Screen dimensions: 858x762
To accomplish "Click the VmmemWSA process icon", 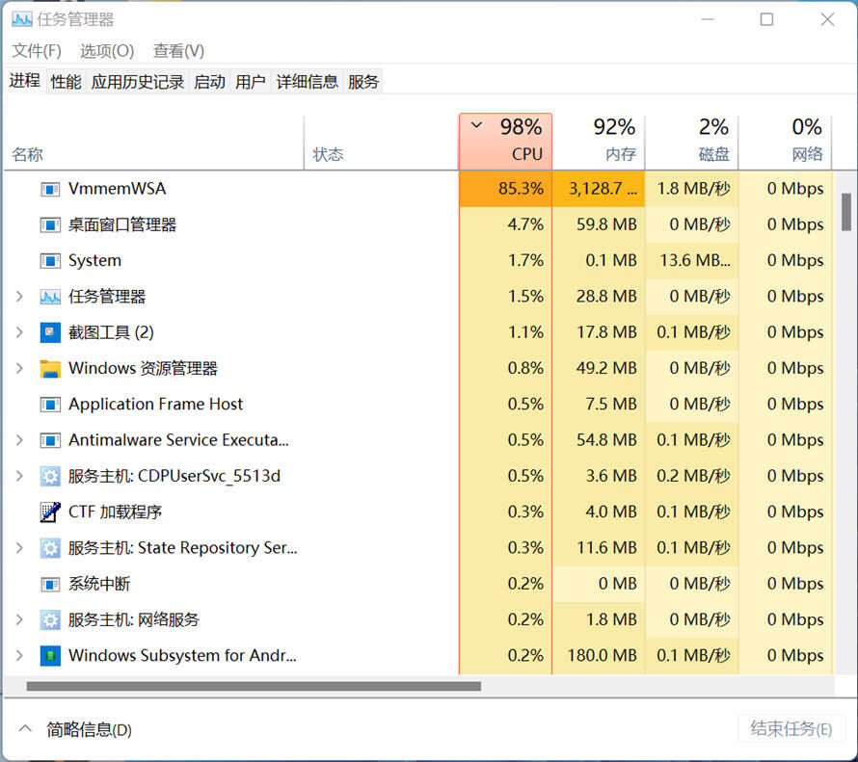I will click(x=50, y=189).
